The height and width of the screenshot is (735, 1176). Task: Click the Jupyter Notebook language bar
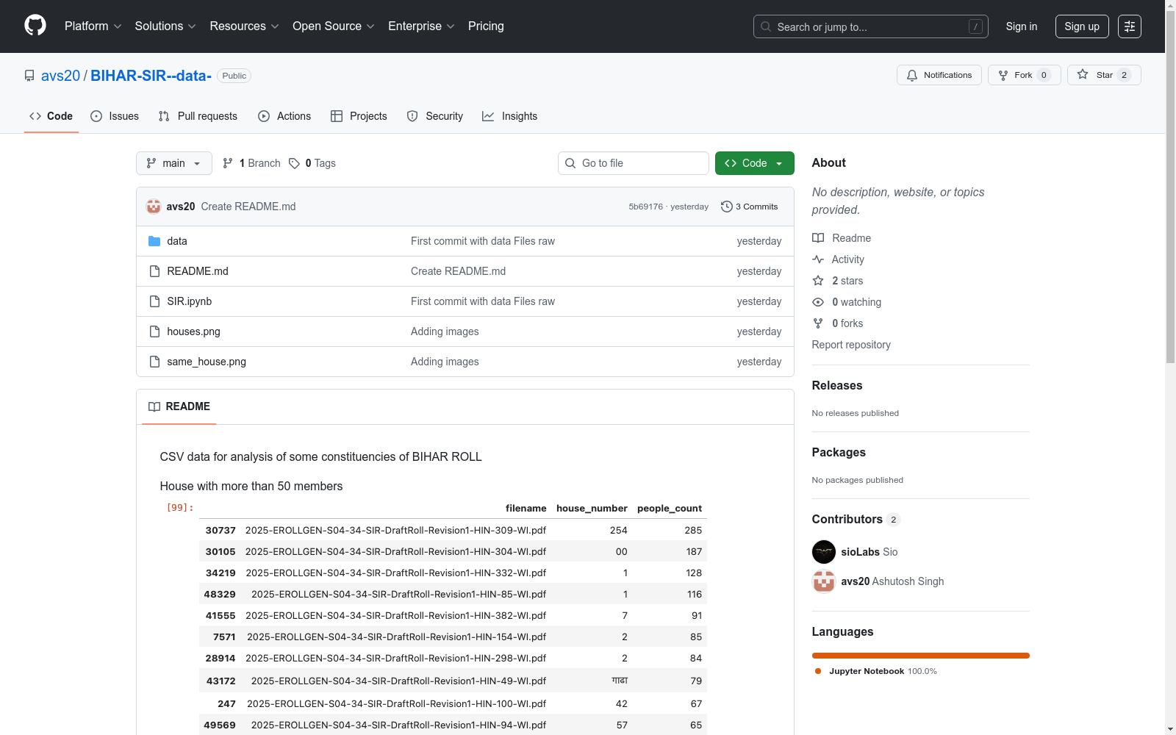921,656
